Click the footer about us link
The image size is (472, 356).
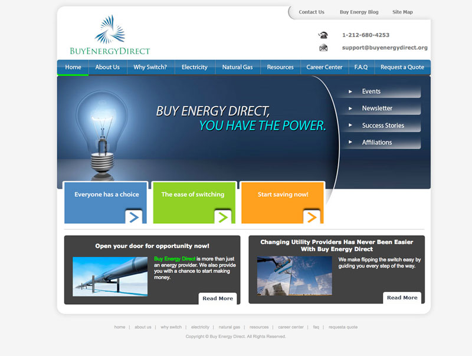pyautogui.click(x=143, y=327)
